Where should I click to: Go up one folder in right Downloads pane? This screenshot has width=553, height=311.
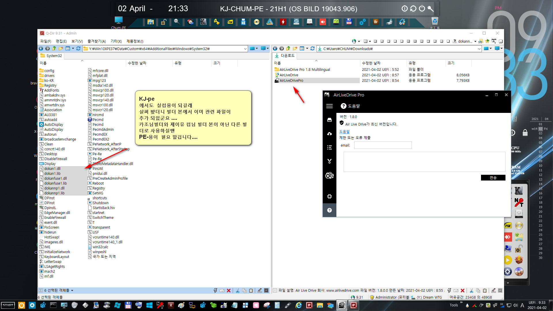288,49
